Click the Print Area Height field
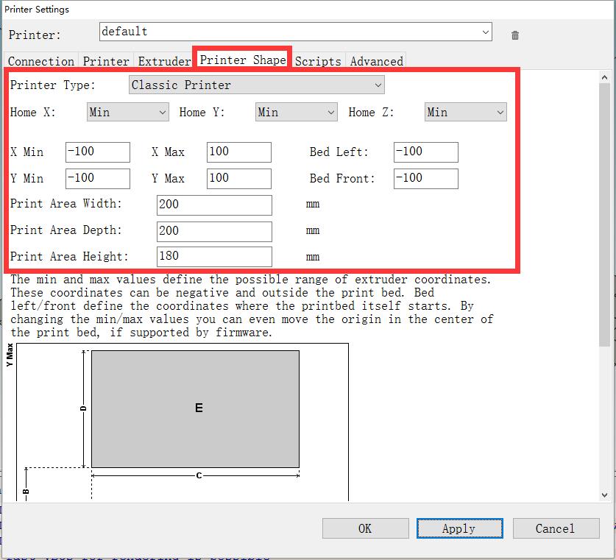Screen dimensions: 616x560 coord(214,257)
